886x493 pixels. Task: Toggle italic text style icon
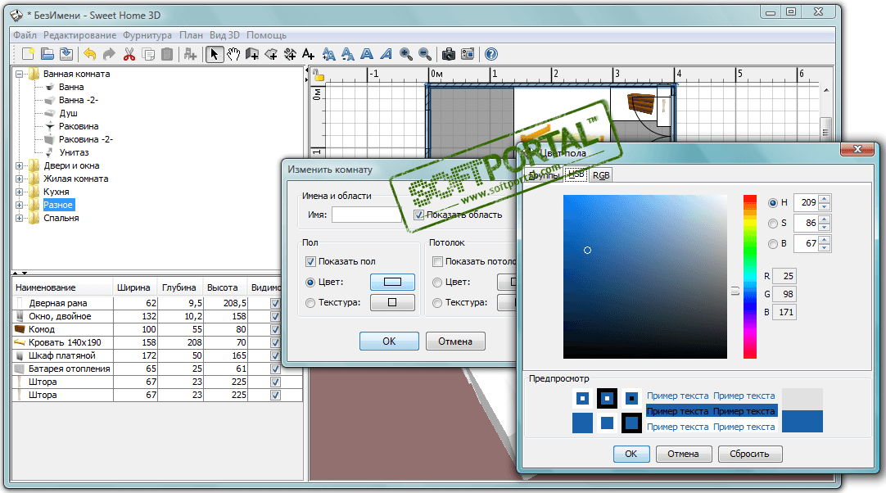[x=386, y=54]
